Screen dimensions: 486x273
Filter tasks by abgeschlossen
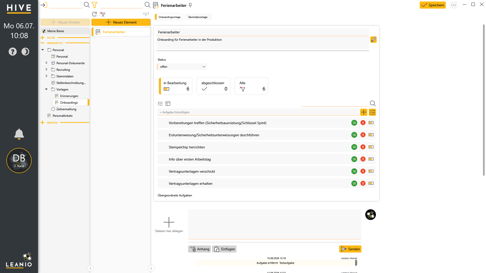pos(213,86)
